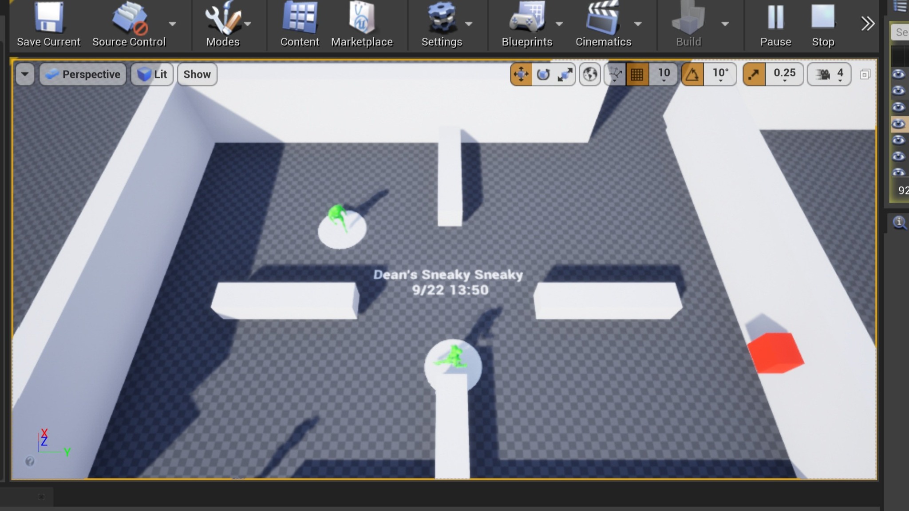Expand the Blueprints dropdown arrow
This screenshot has height=511, width=909.
click(x=559, y=24)
